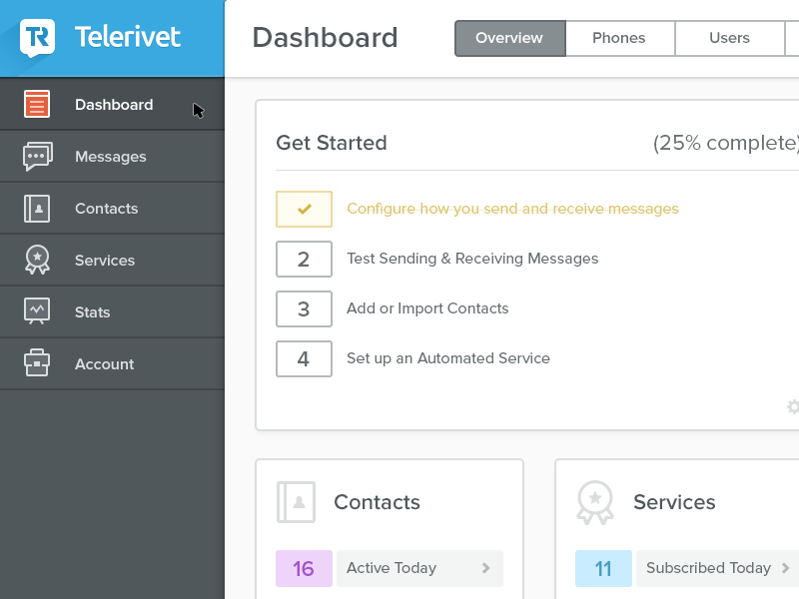Click the Configure messages setup link

[x=512, y=209]
